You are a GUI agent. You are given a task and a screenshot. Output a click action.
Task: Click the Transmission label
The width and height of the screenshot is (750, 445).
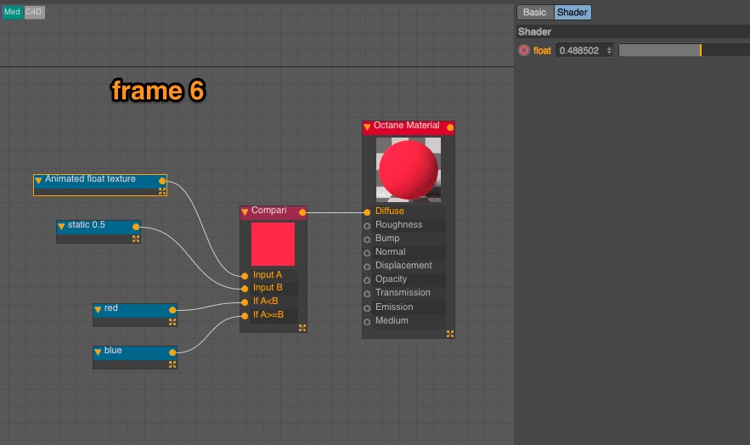[x=403, y=292]
